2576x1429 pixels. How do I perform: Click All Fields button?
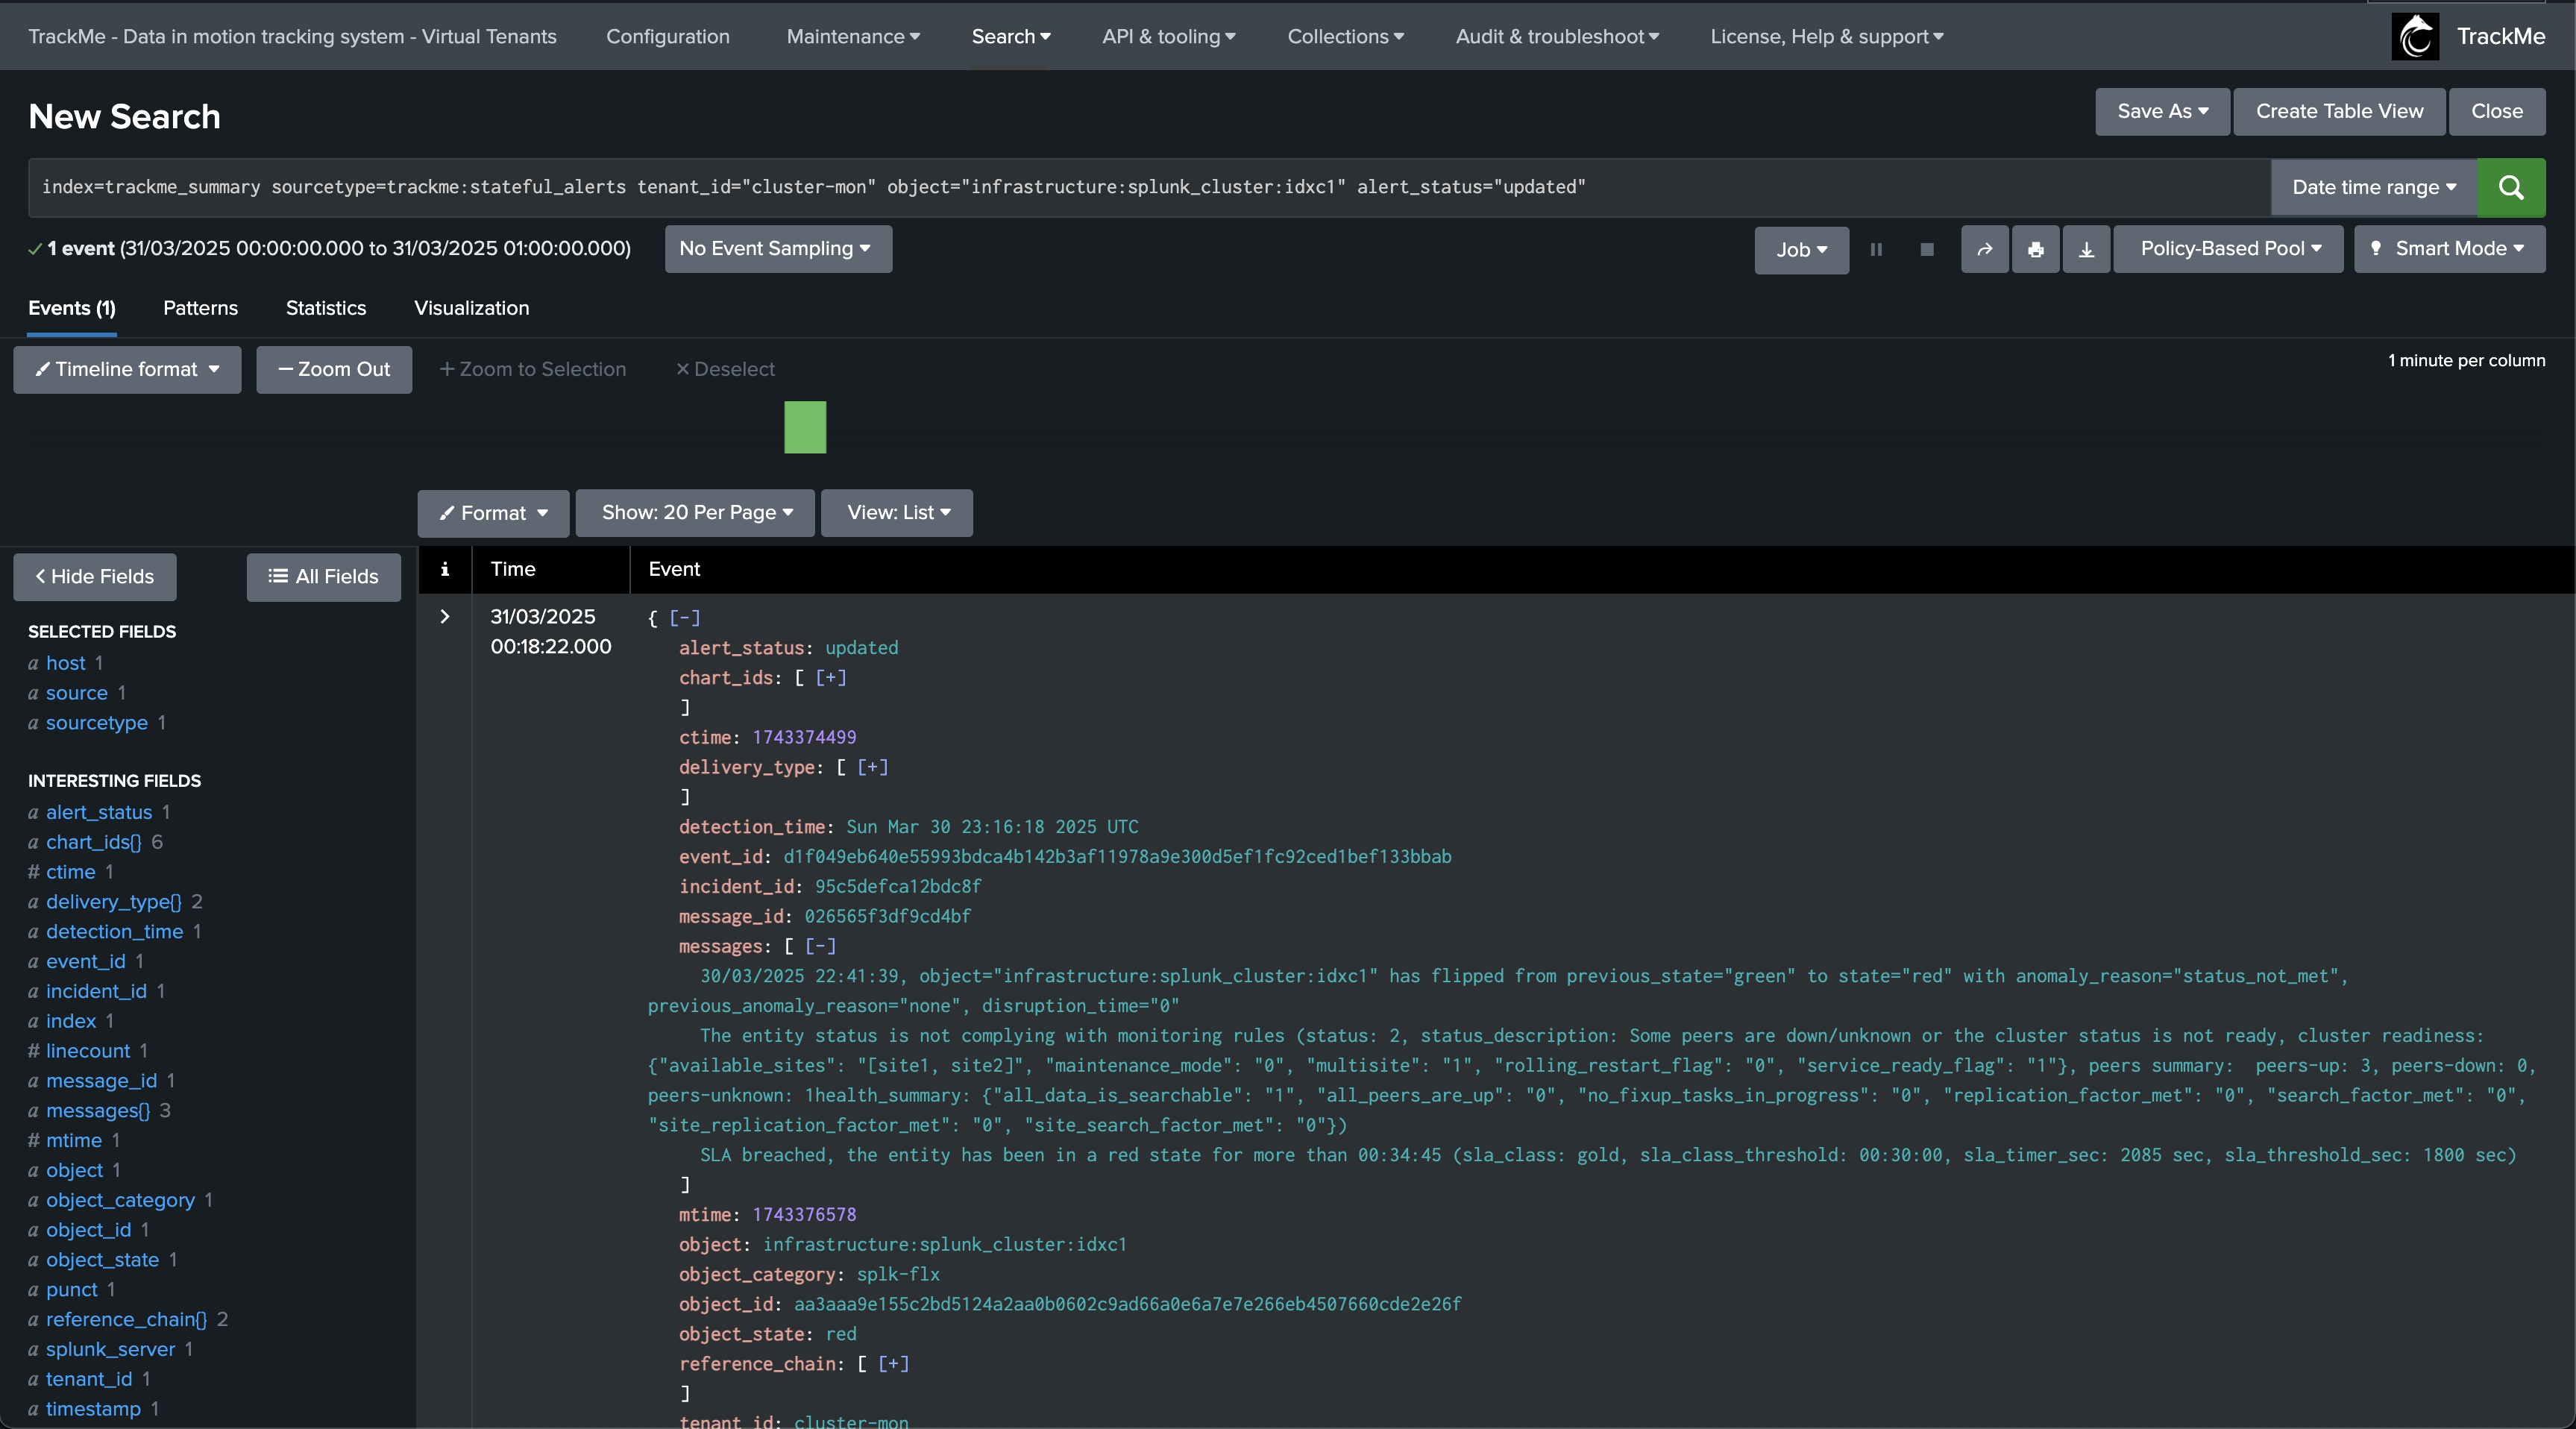[324, 577]
